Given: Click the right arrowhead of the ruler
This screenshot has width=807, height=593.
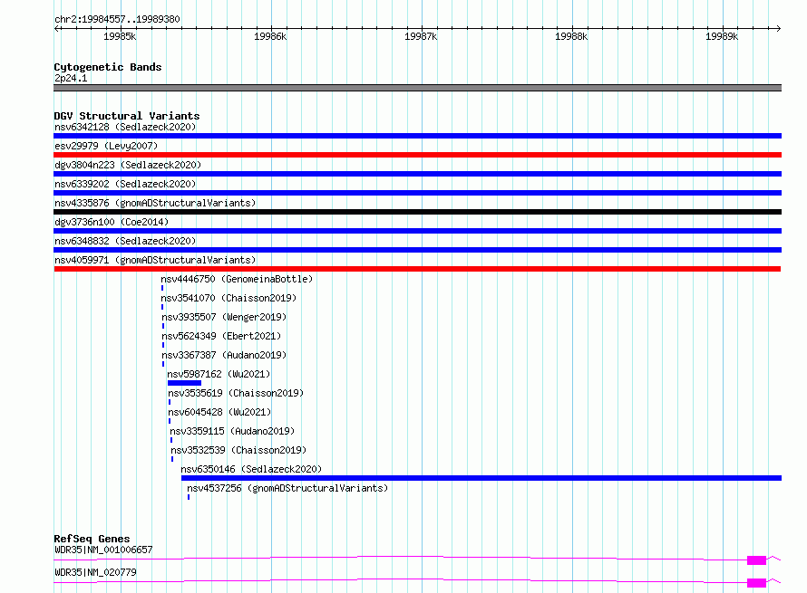Looking at the screenshot, I should [x=779, y=28].
